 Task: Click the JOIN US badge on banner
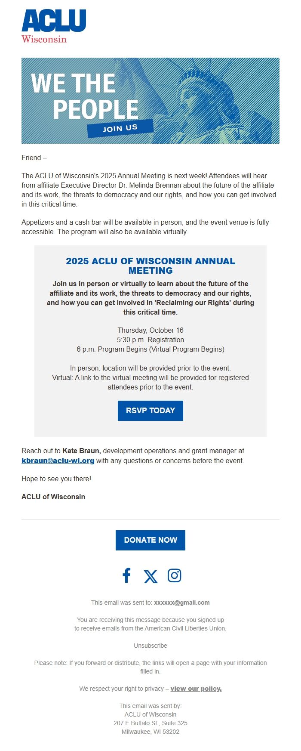click(120, 128)
